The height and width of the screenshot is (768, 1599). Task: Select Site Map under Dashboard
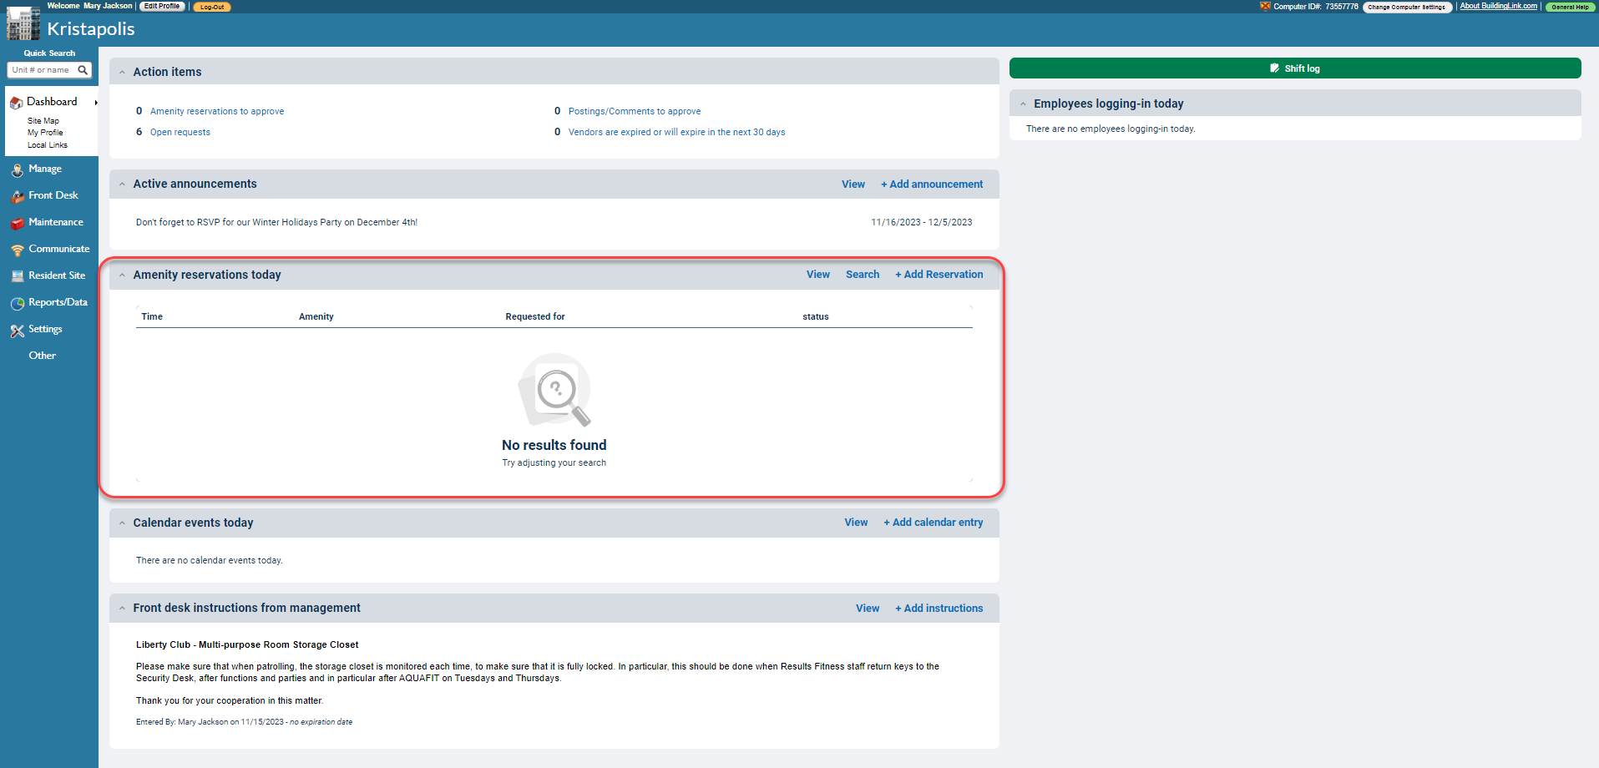click(43, 120)
